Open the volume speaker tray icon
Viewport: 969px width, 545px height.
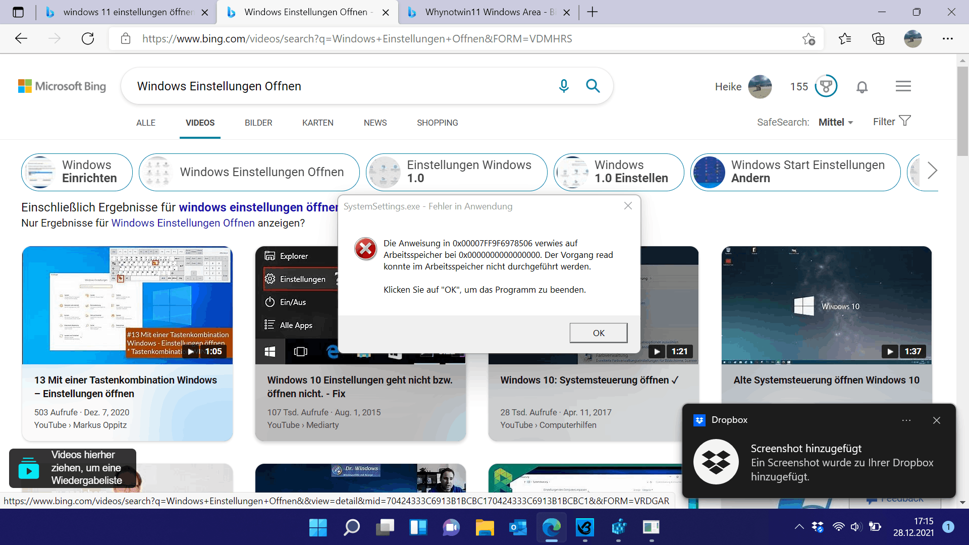click(855, 527)
